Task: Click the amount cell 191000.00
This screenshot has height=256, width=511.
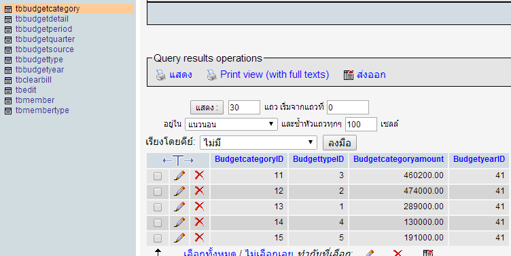Action: 399,238
